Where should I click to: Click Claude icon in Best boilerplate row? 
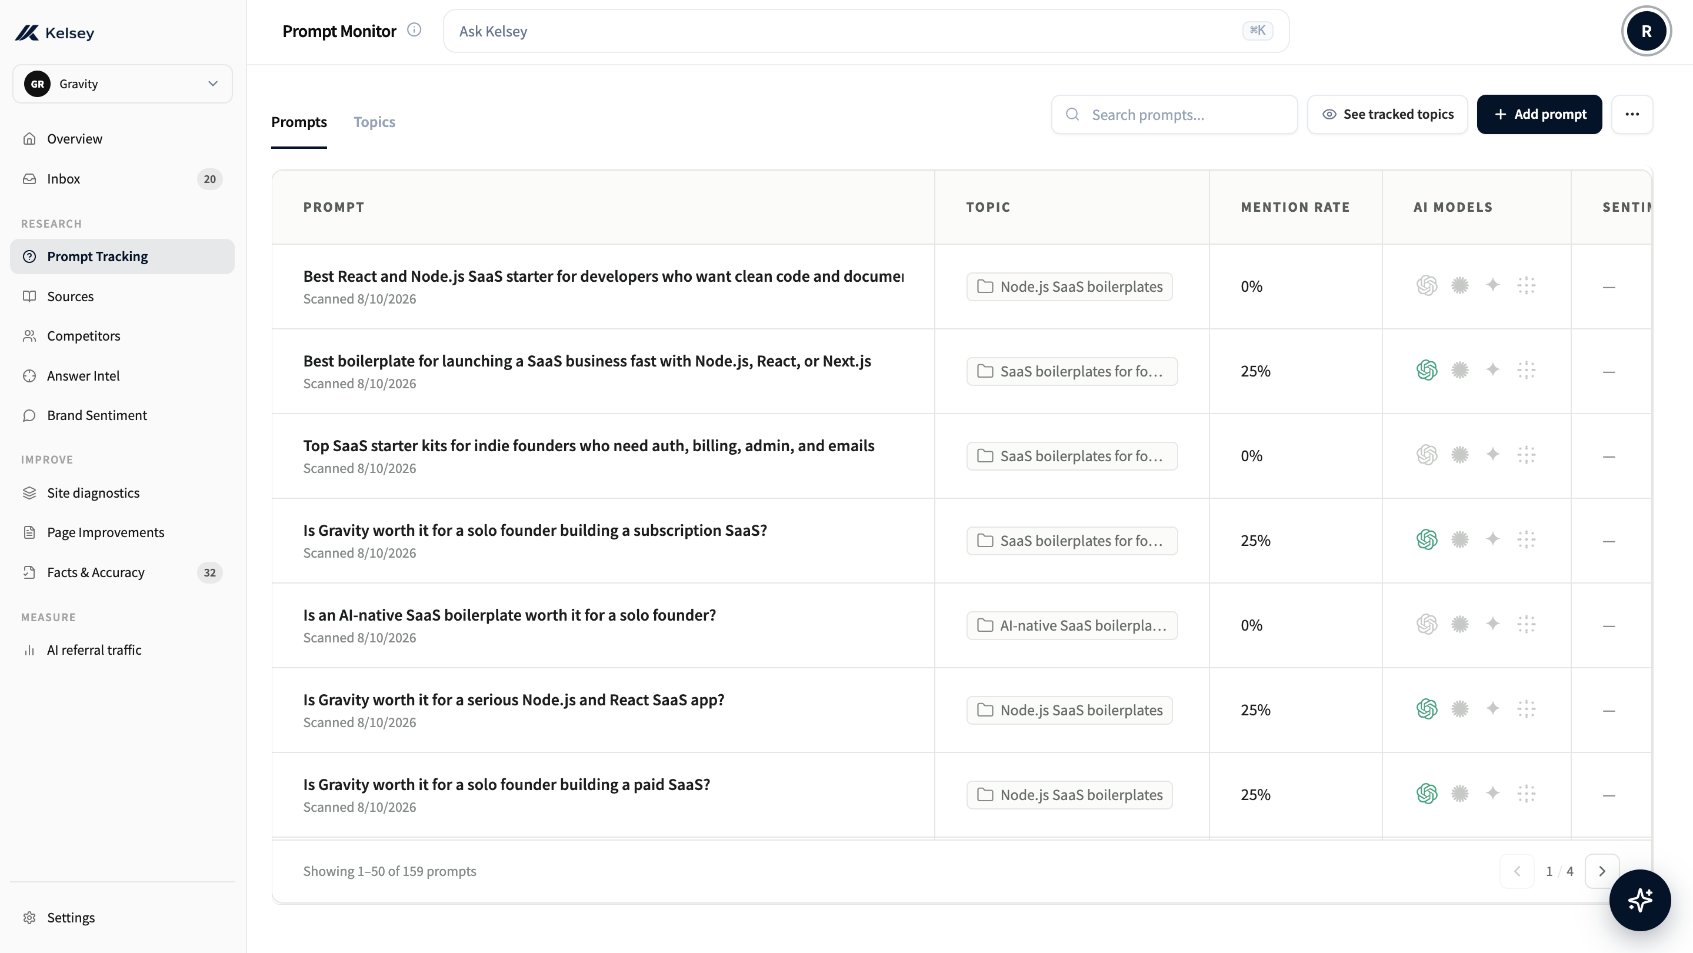pos(1459,370)
